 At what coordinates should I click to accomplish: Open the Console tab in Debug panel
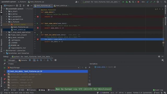(x=23, y=60)
